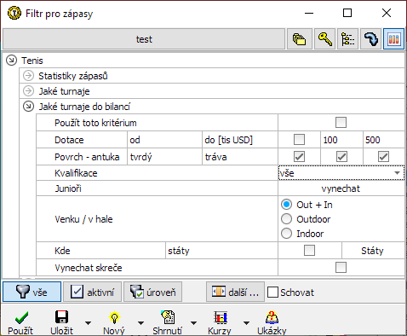Open the Kurzy dropdown arrow
The image size is (407, 336).
(247, 323)
